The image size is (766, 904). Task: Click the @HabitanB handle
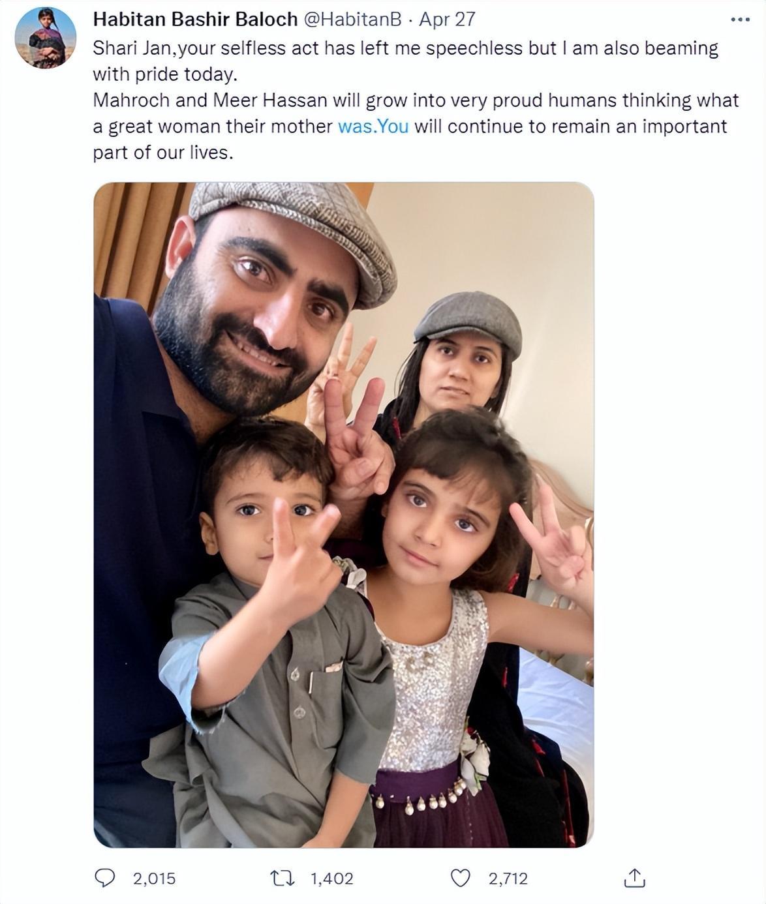[x=352, y=20]
